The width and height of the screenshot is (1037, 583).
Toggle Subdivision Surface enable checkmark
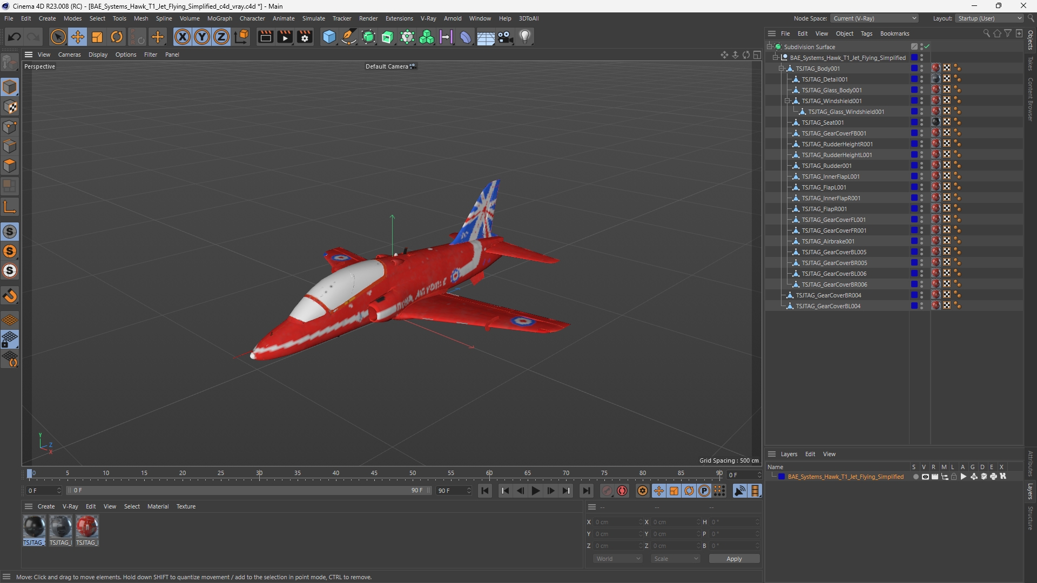tap(927, 47)
